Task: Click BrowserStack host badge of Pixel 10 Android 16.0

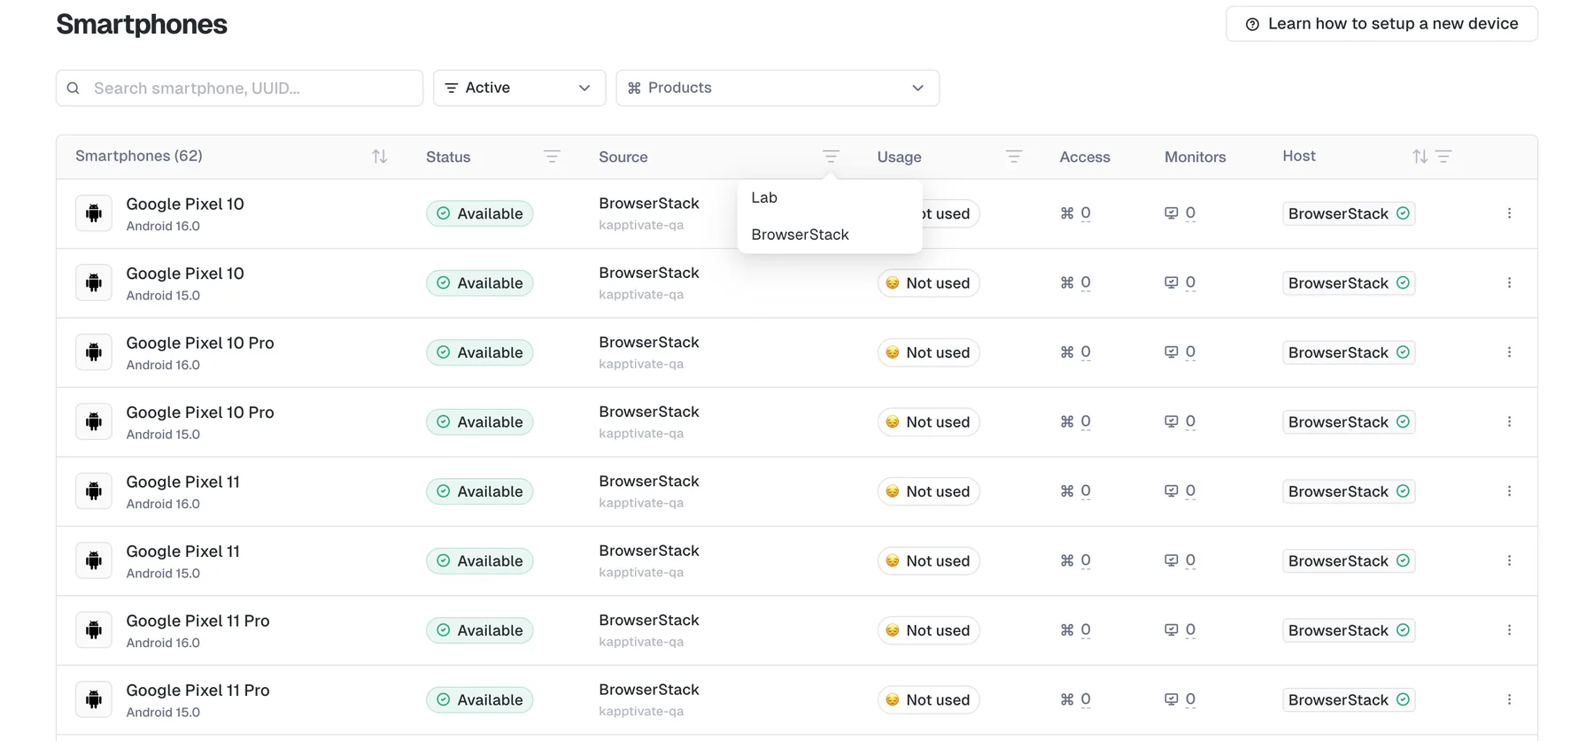Action: tap(1349, 213)
